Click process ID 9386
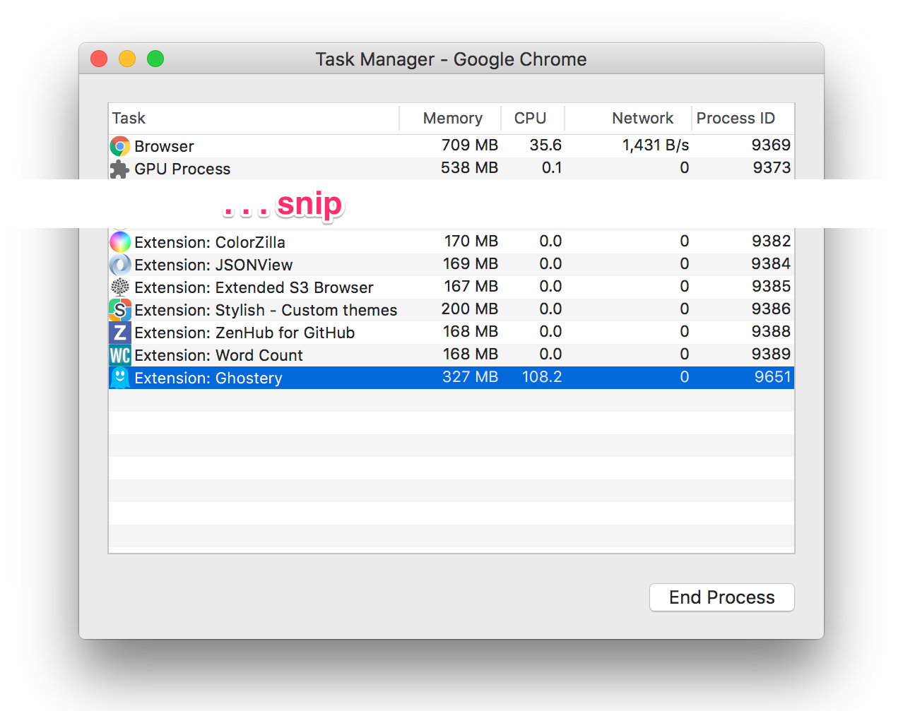The width and height of the screenshot is (903, 711). click(x=771, y=309)
